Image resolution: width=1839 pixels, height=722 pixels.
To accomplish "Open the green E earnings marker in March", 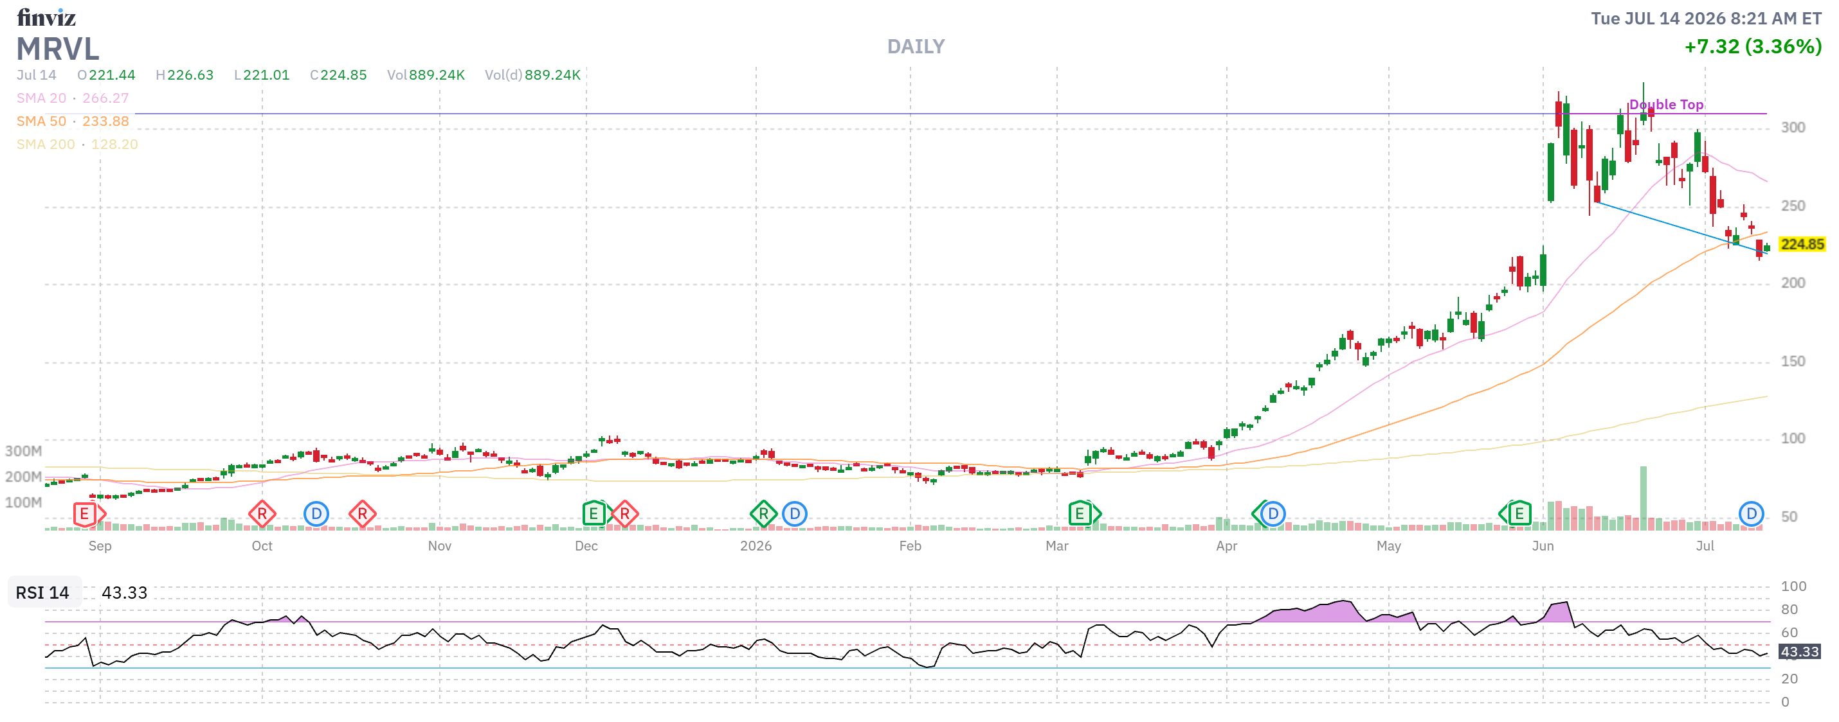I will coord(1082,514).
